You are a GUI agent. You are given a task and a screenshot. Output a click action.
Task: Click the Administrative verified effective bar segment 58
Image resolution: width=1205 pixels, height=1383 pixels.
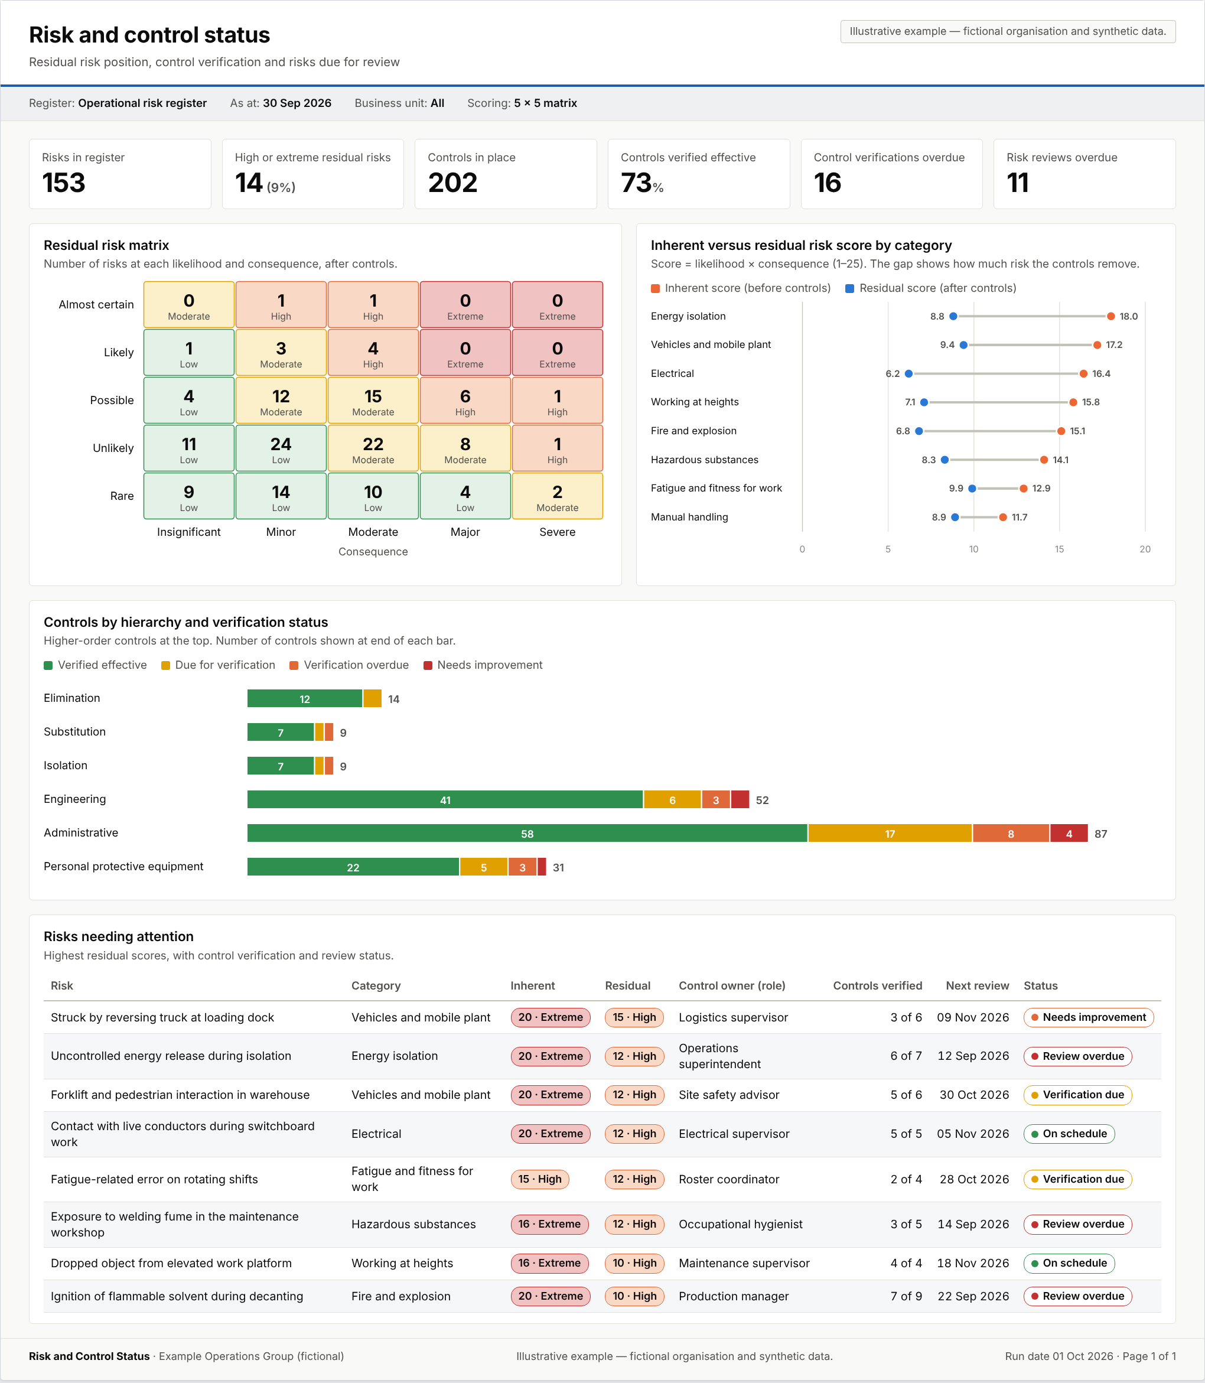pyautogui.click(x=527, y=834)
